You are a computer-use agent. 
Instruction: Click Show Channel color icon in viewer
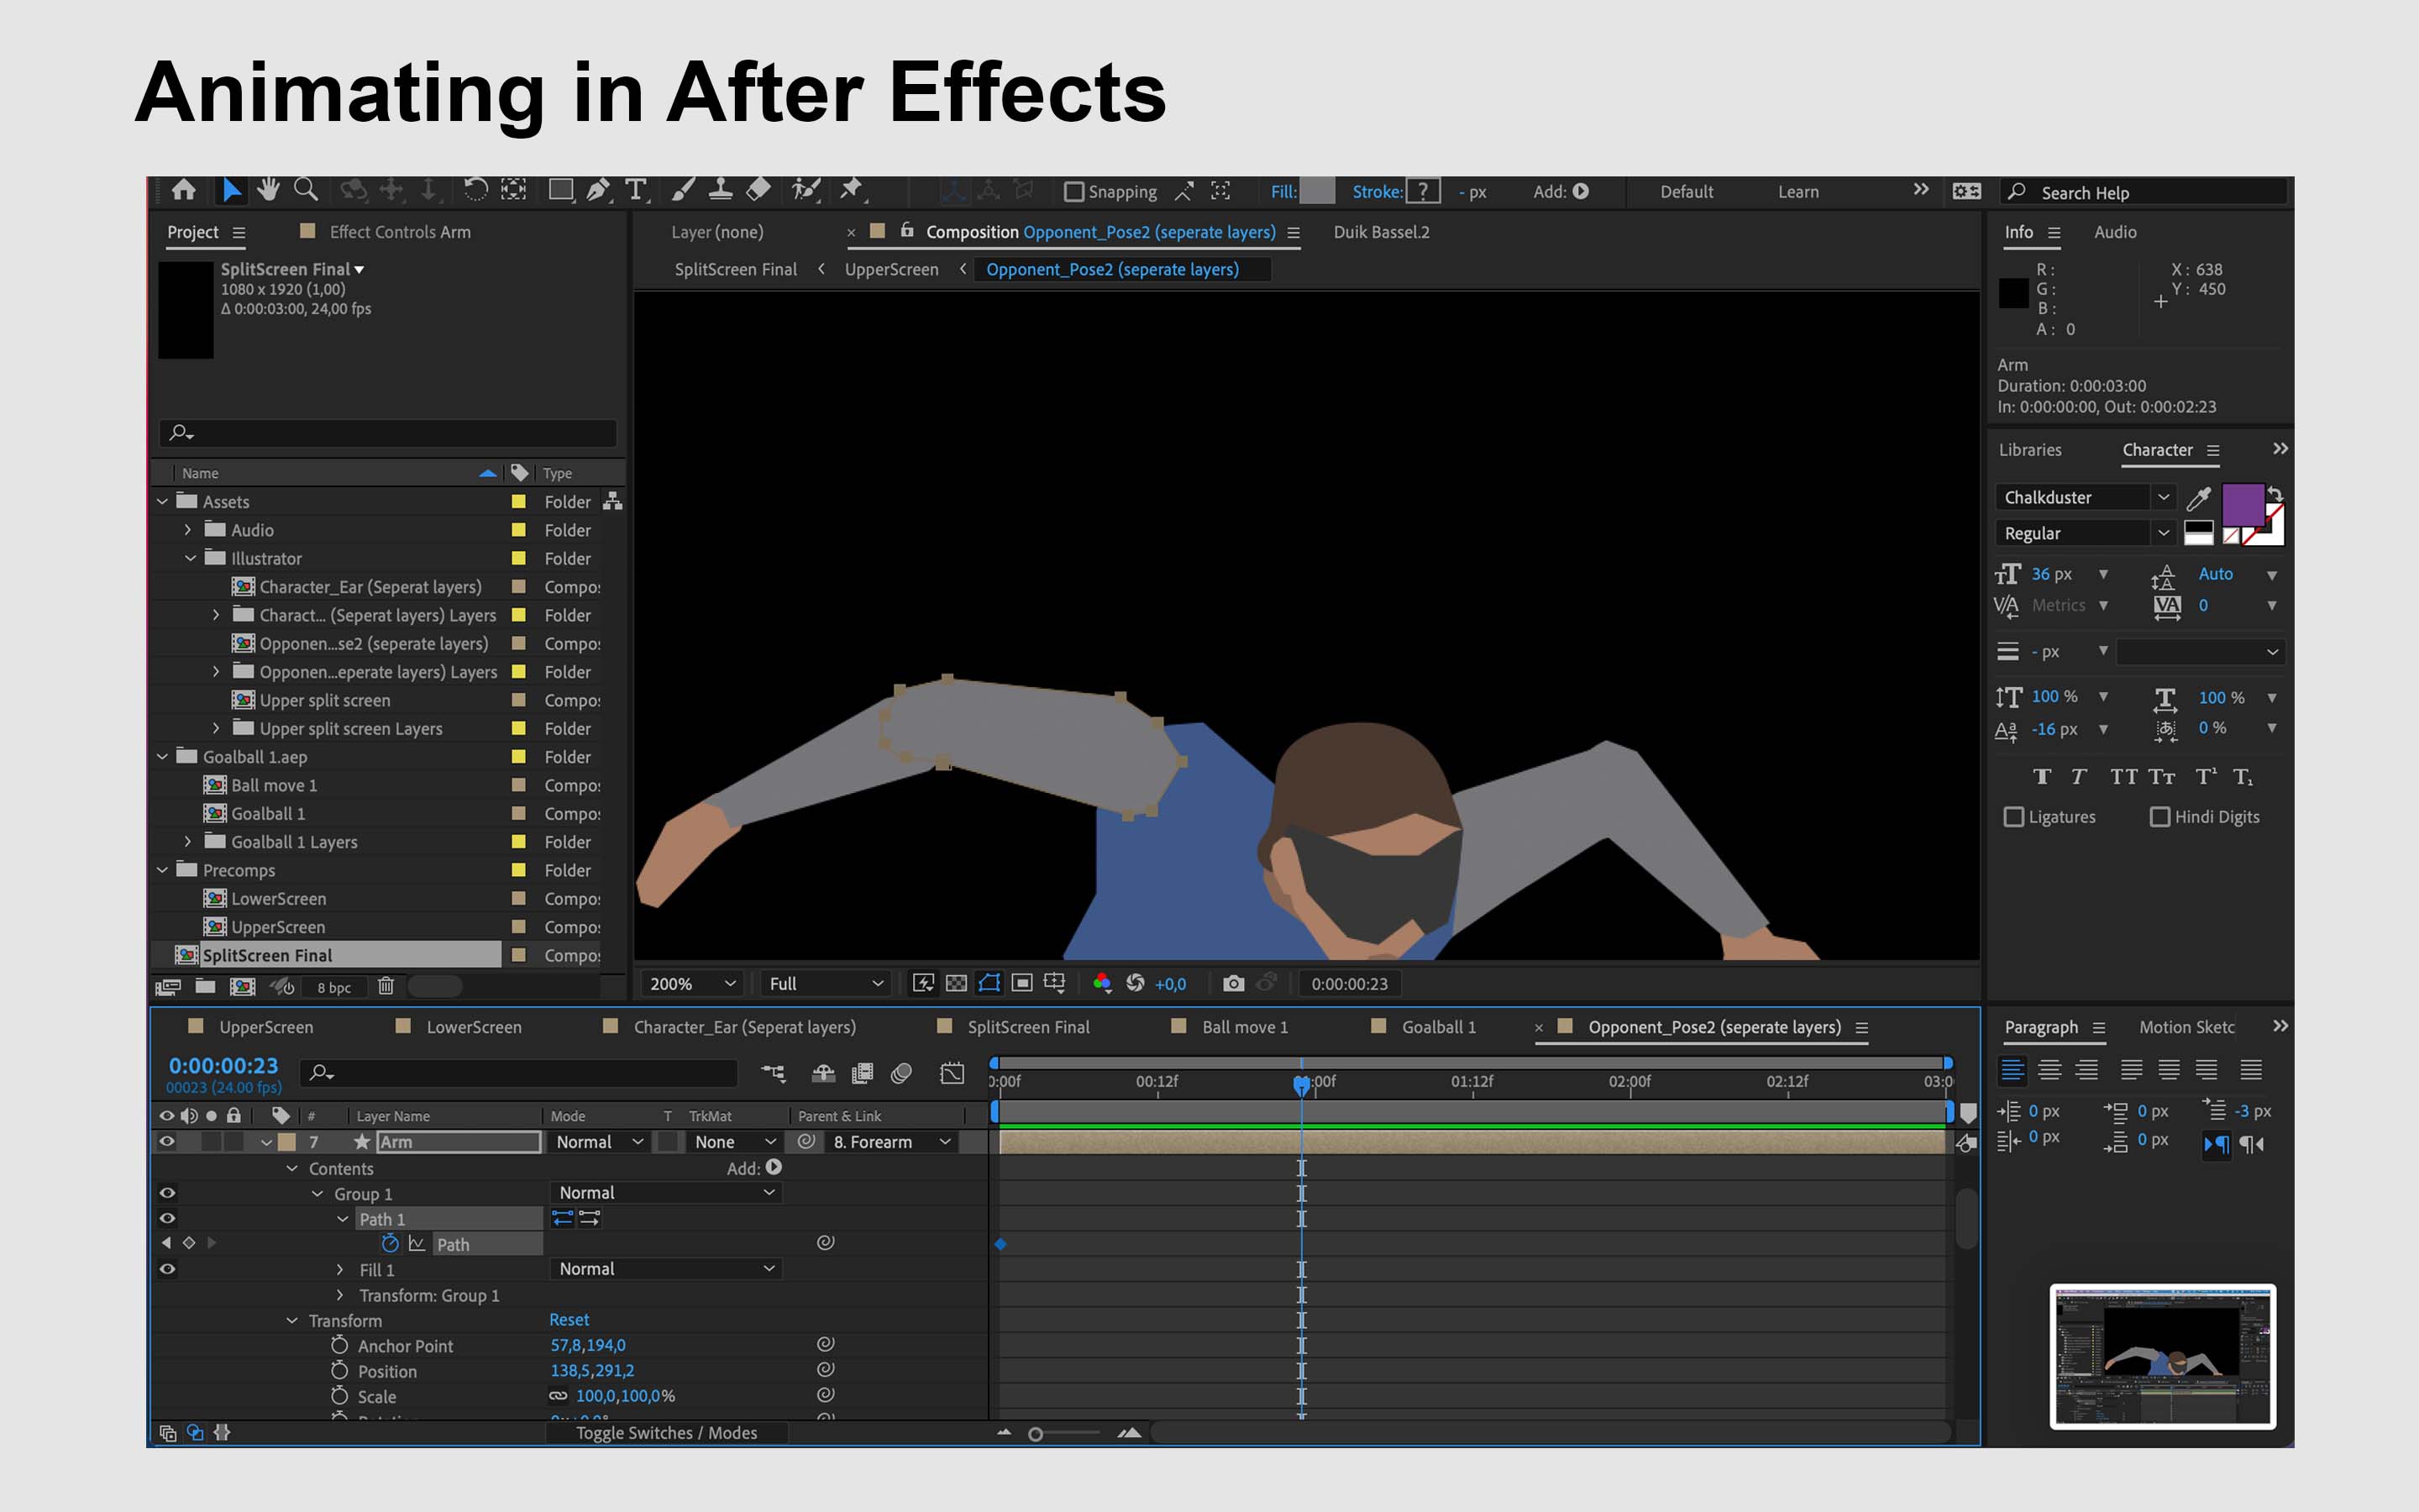click(x=1101, y=983)
